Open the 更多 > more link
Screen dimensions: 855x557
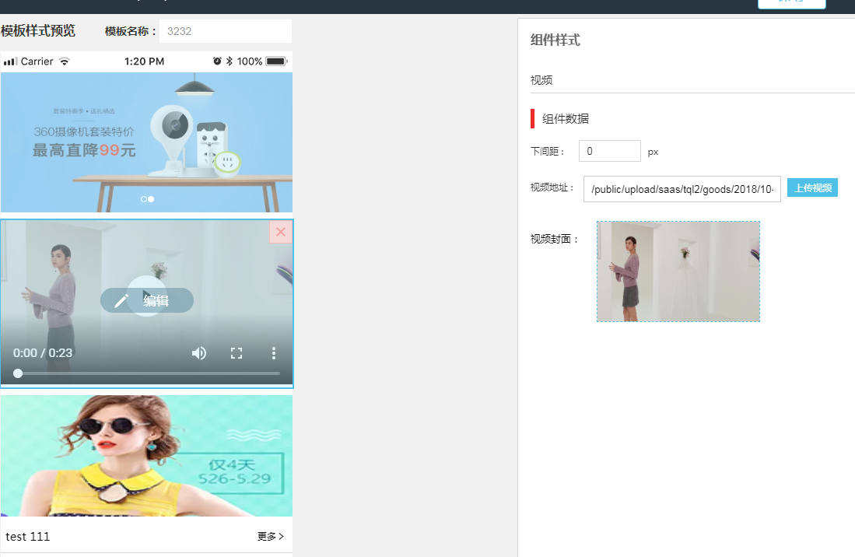pyautogui.click(x=270, y=537)
